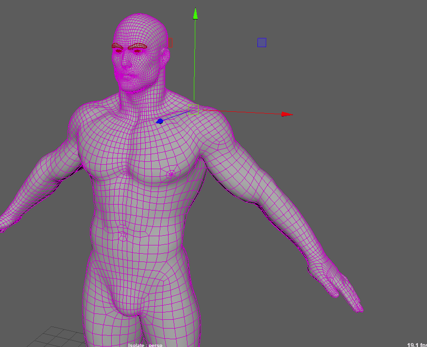Click the ground grid in the bottom-left corner
This screenshot has height=347, width=427.
[x=58, y=336]
